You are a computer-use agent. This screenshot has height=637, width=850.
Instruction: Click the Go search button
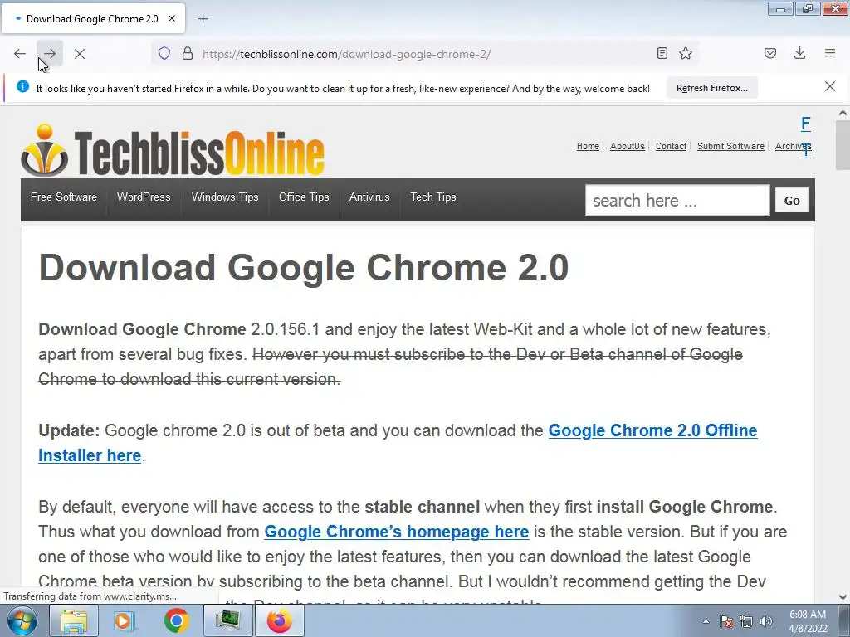pos(792,201)
